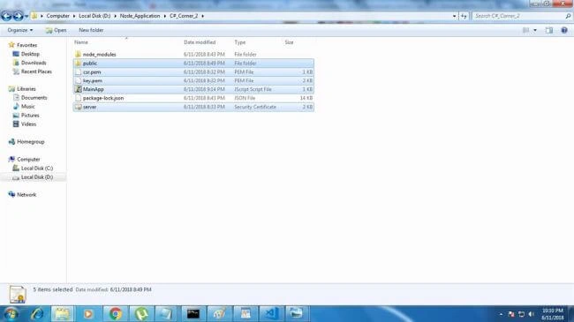Open recent pages dropdown beside Forward arrow
Screen dimensions: 574x322
(x=26, y=16)
